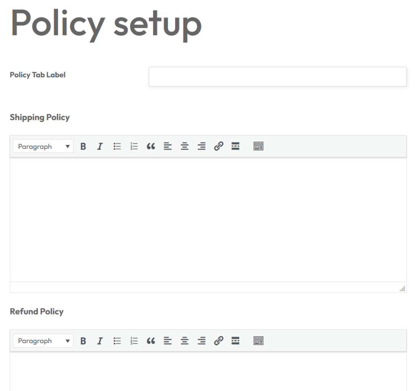The image size is (415, 391).
Task: Apply blockquote in Refund Policy editor
Action: click(151, 341)
